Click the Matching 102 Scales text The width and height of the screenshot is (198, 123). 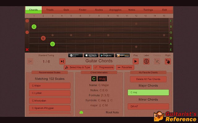click(x=50, y=79)
